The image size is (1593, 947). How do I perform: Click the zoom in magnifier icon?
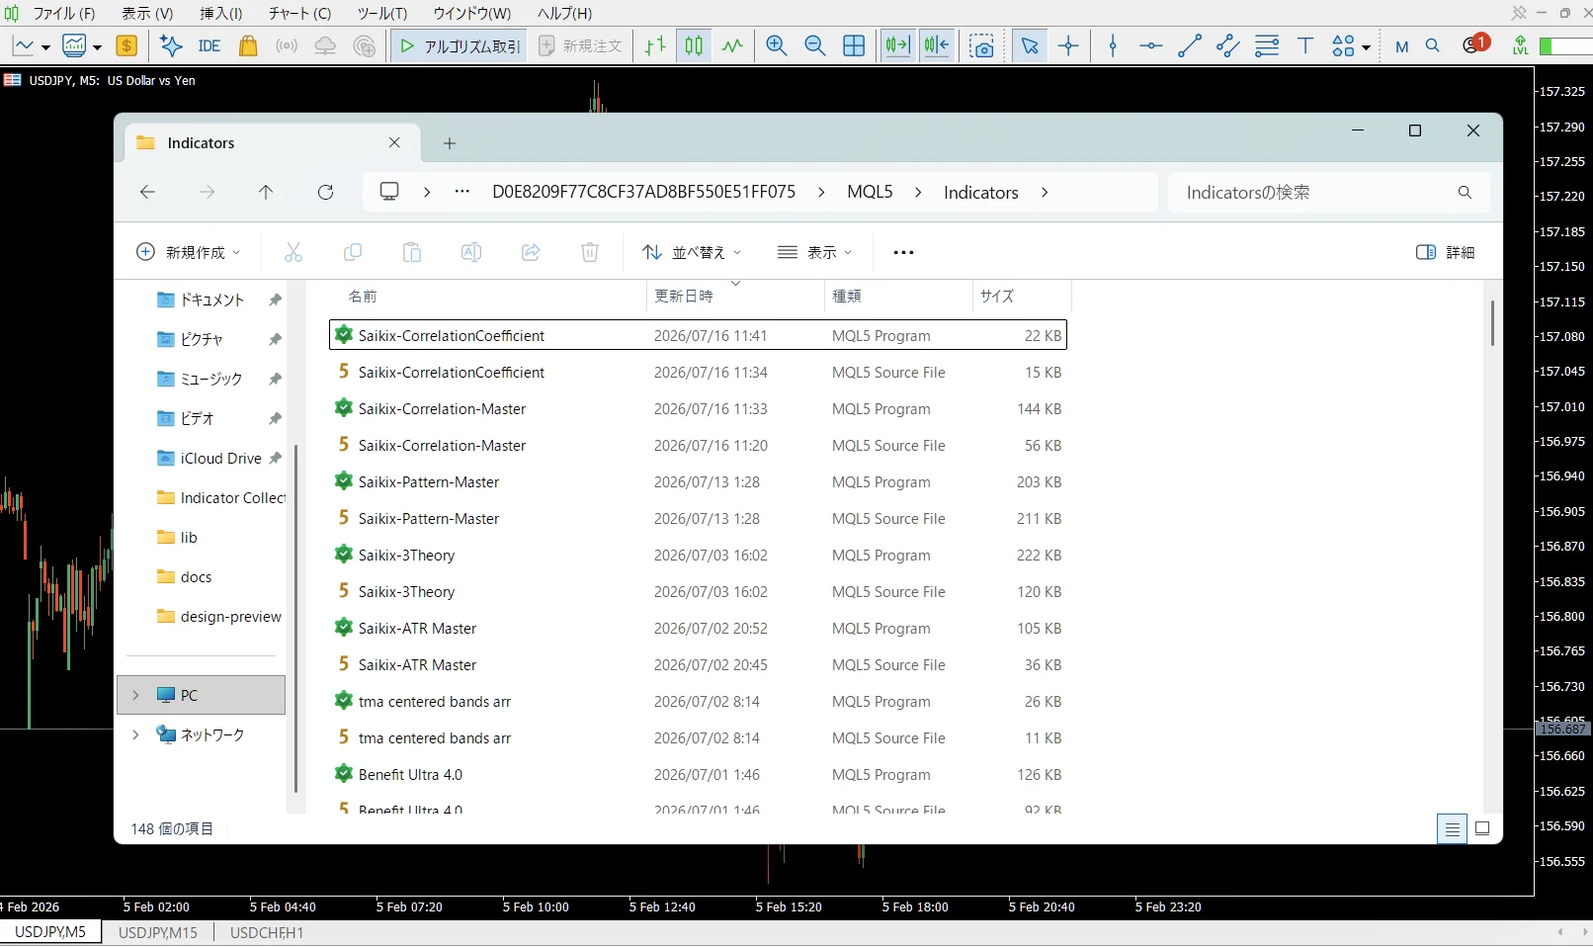click(777, 45)
